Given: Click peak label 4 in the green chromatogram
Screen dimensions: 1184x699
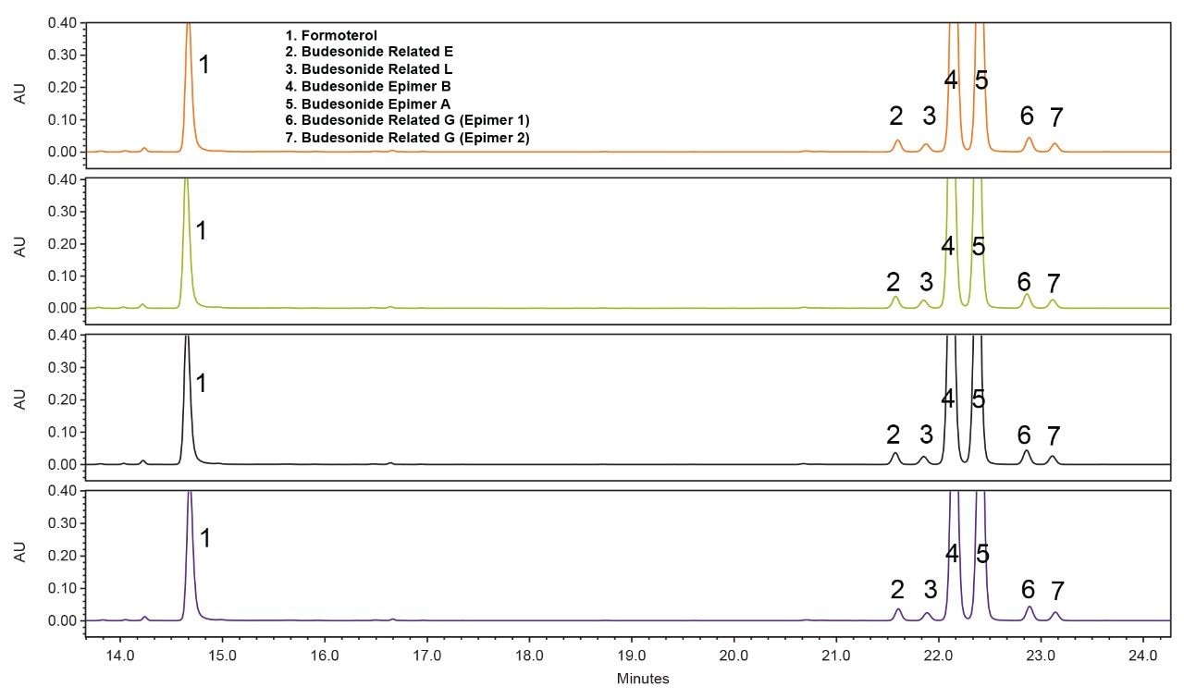Looking at the screenshot, I should (947, 246).
